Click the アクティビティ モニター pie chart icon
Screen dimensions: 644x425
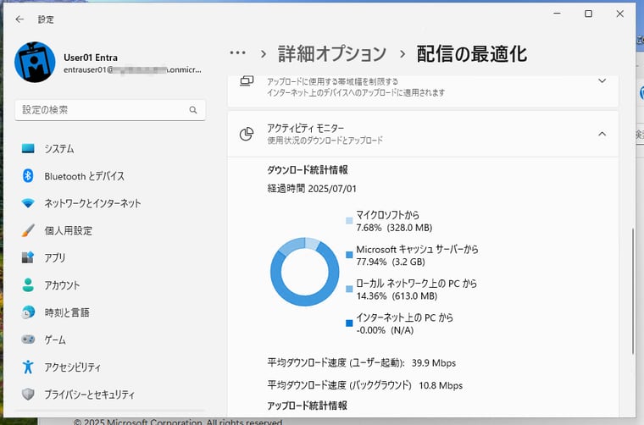[x=247, y=134]
